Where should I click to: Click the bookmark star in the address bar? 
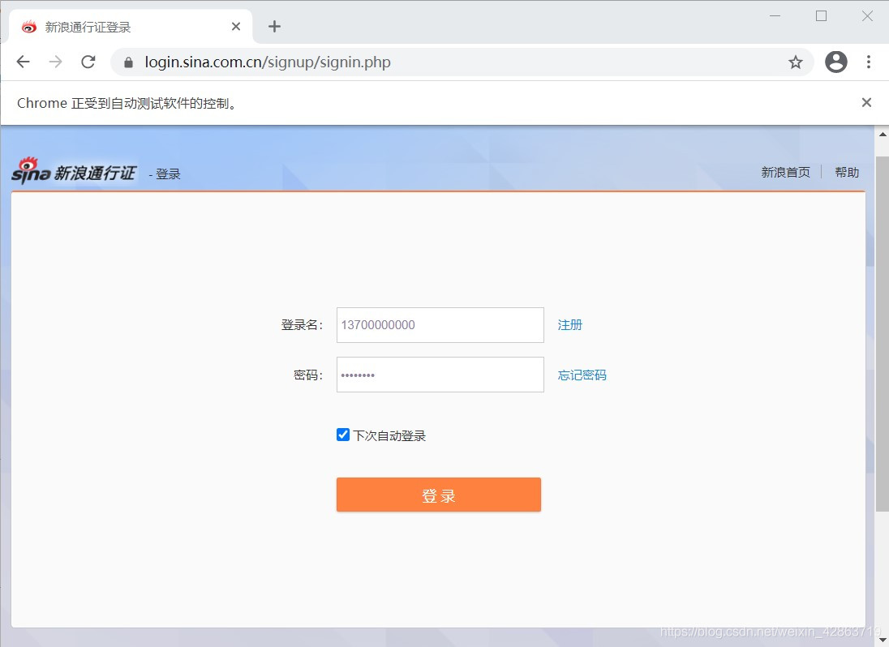[x=795, y=62]
